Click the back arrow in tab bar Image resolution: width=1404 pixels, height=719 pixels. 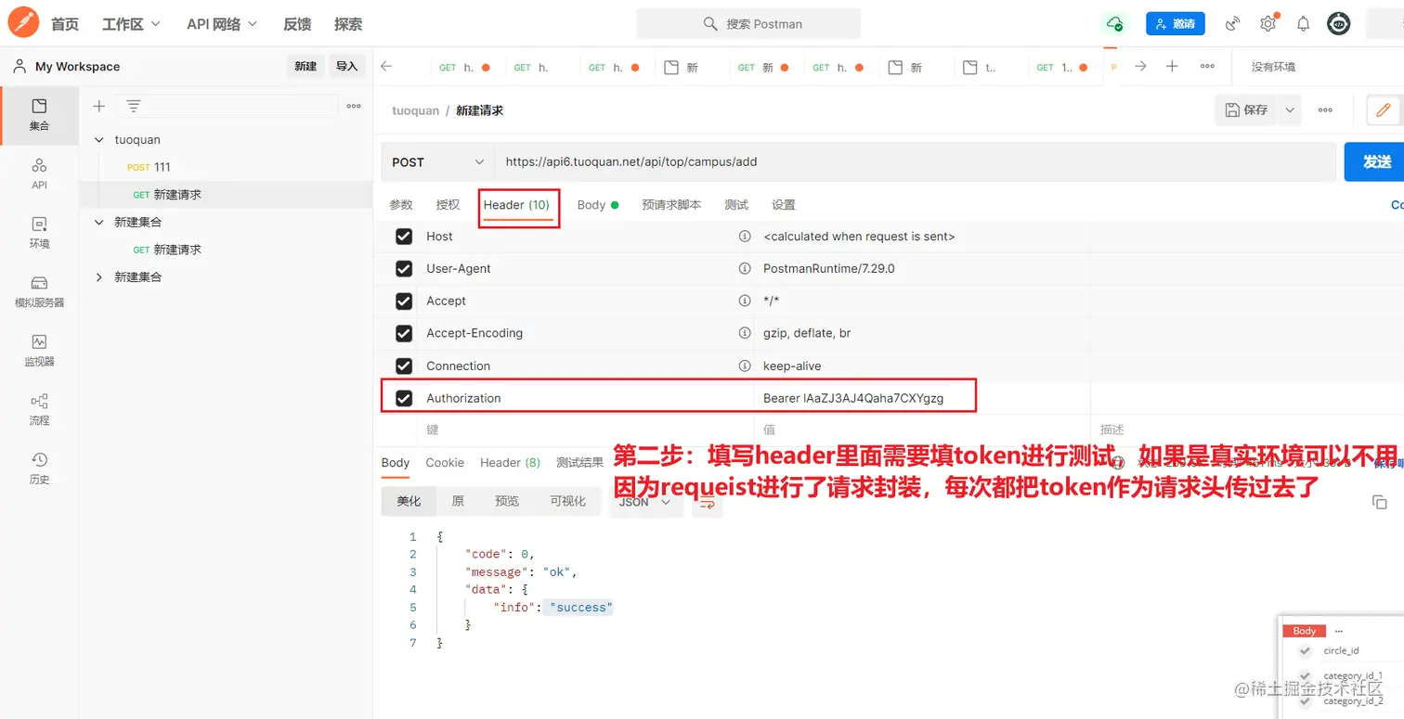(x=386, y=66)
